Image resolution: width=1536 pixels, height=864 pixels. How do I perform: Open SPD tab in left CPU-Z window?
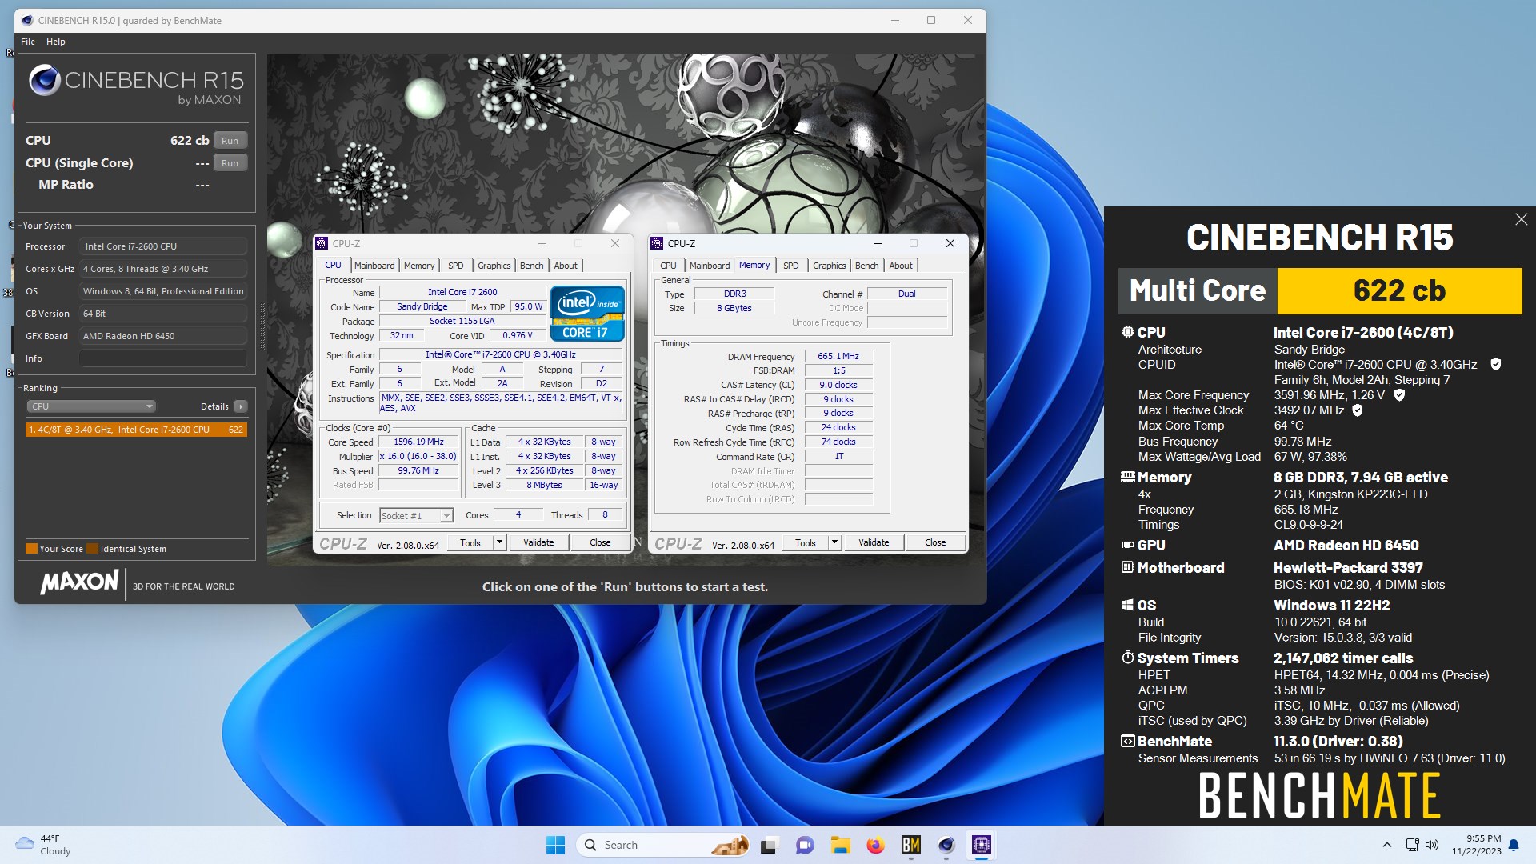tap(456, 266)
